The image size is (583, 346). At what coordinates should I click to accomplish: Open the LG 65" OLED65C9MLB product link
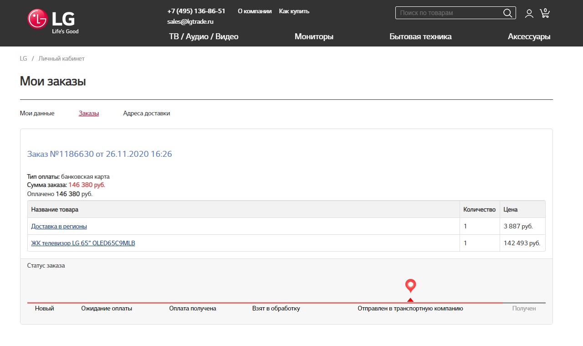click(83, 243)
